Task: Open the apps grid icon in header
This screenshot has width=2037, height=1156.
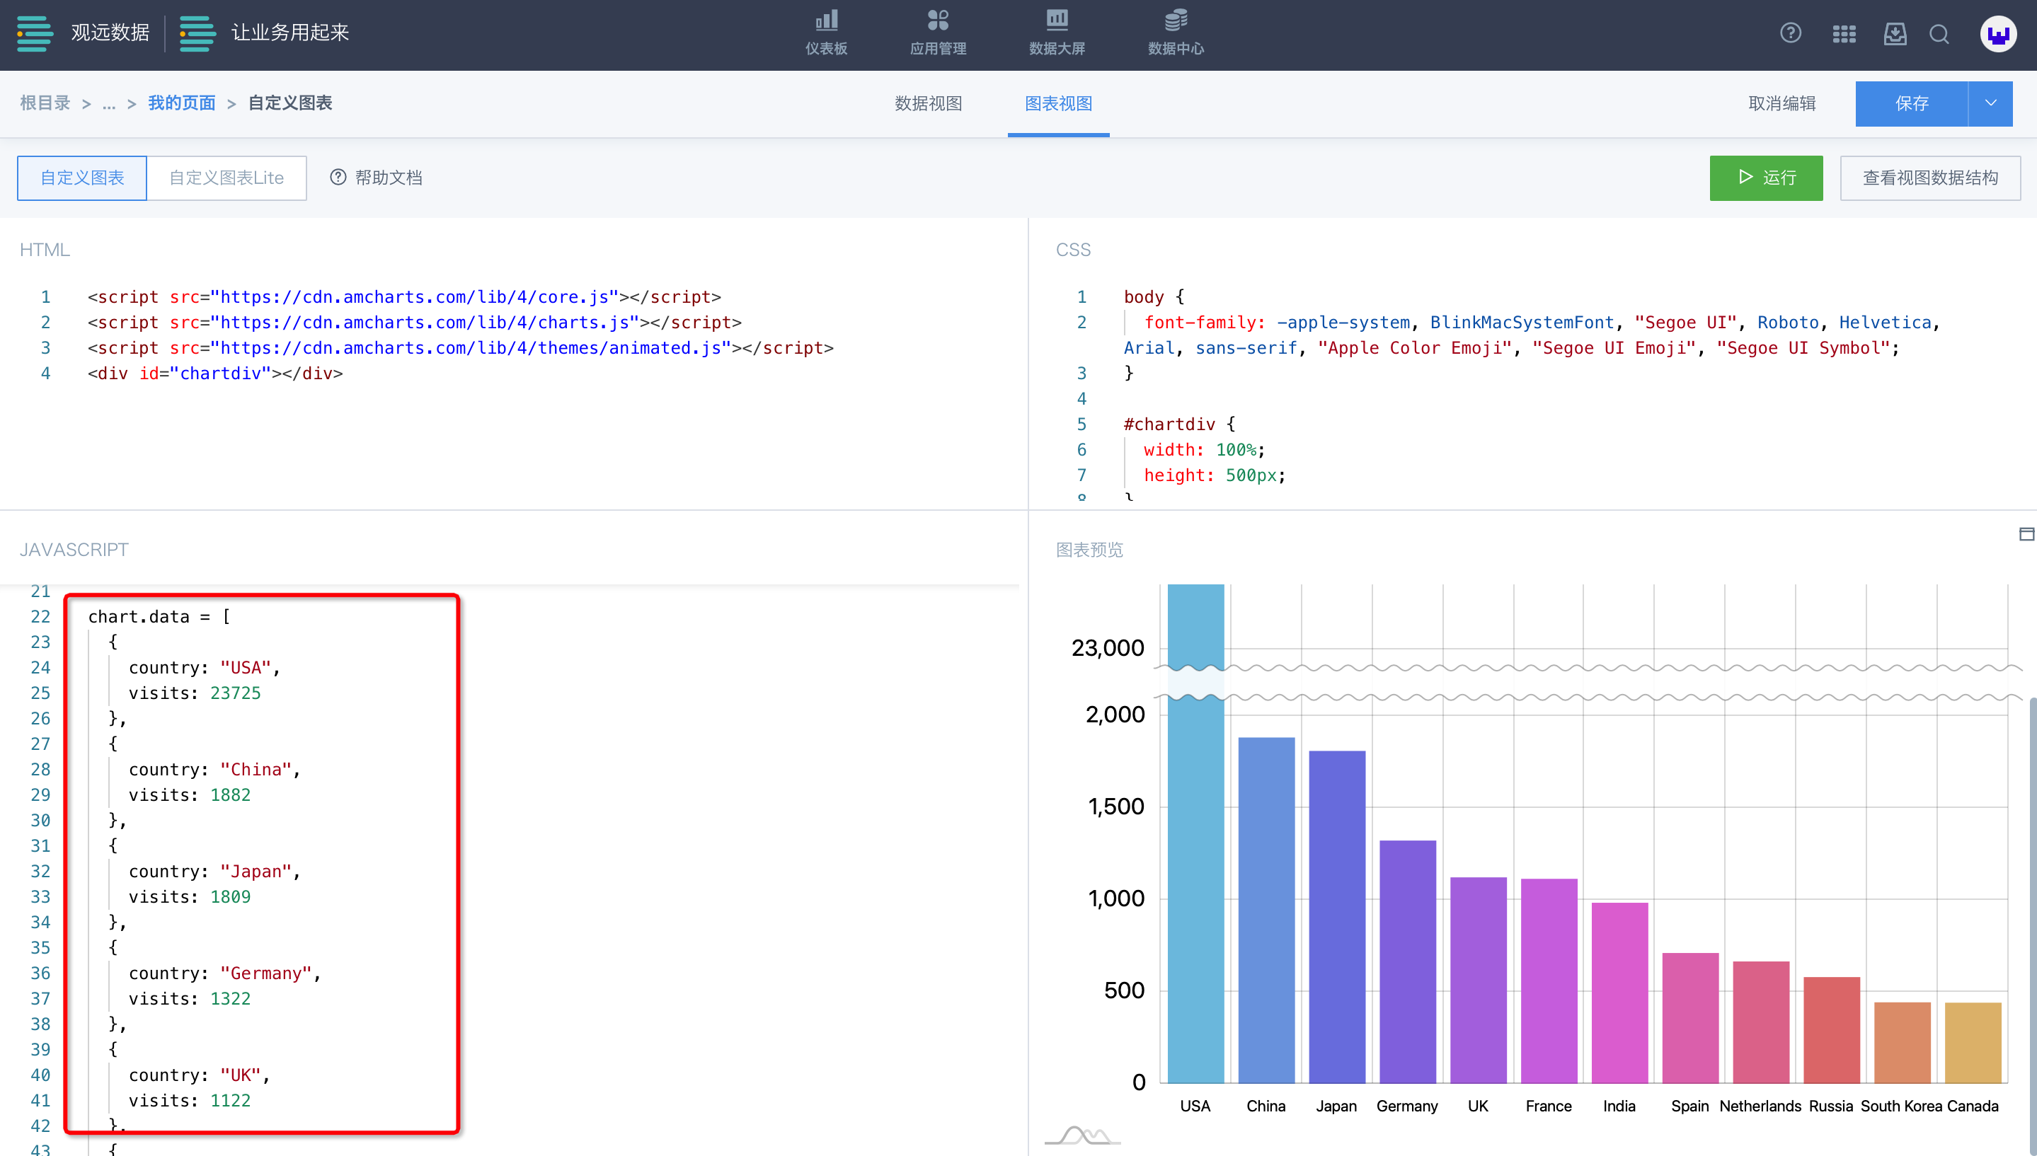Action: click(1844, 34)
